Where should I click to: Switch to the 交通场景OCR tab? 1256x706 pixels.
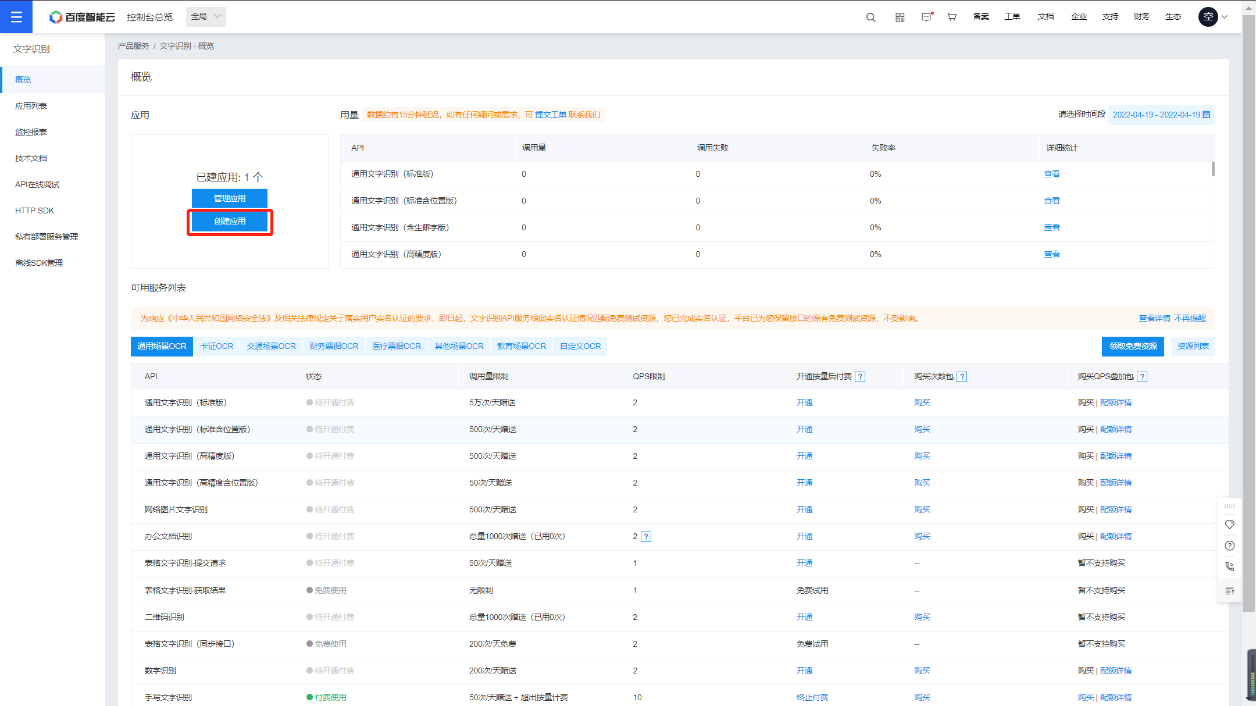pyautogui.click(x=272, y=346)
